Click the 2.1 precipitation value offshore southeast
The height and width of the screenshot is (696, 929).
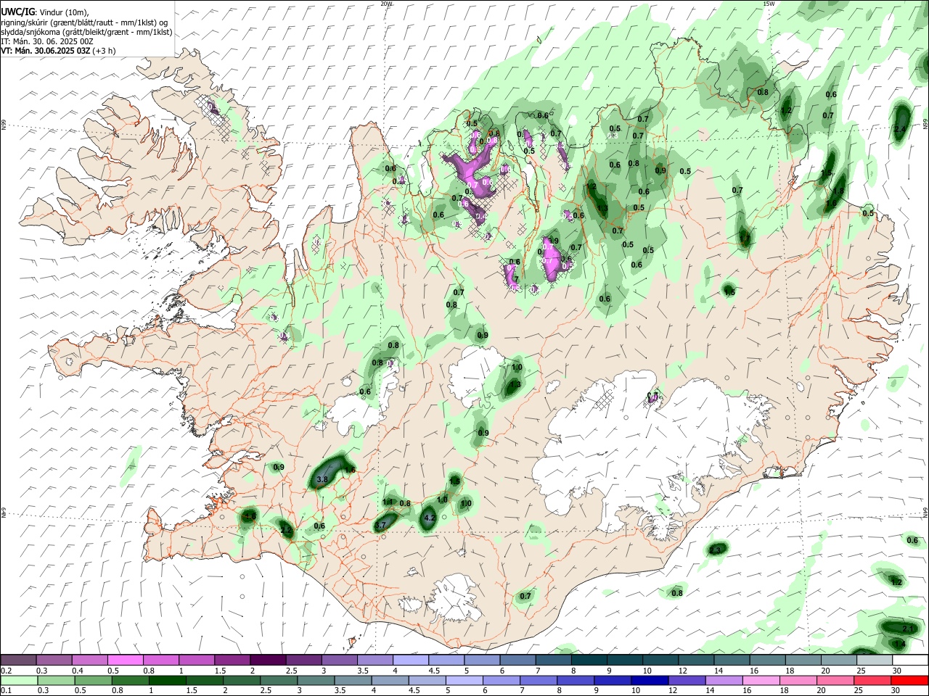pos(908,628)
